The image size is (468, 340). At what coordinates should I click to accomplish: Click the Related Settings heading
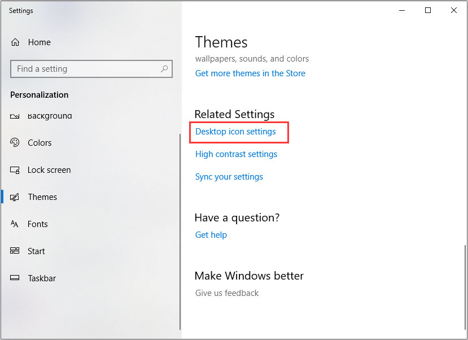234,114
